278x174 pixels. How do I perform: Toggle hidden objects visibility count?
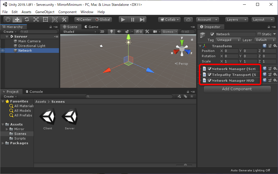pyautogui.click(x=139, y=32)
